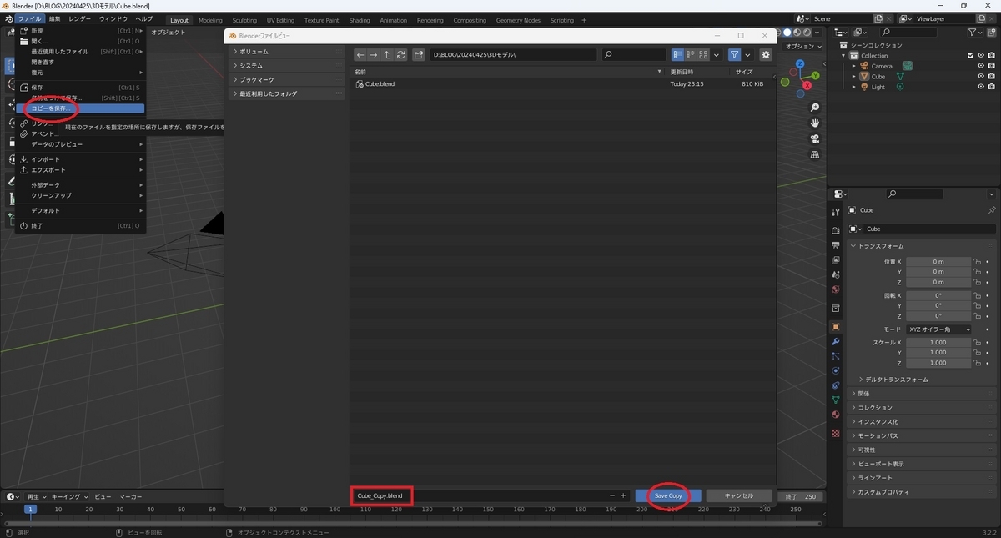Uncheck Collection exclude checkbox
Screen dimensions: 1001x538
point(971,56)
